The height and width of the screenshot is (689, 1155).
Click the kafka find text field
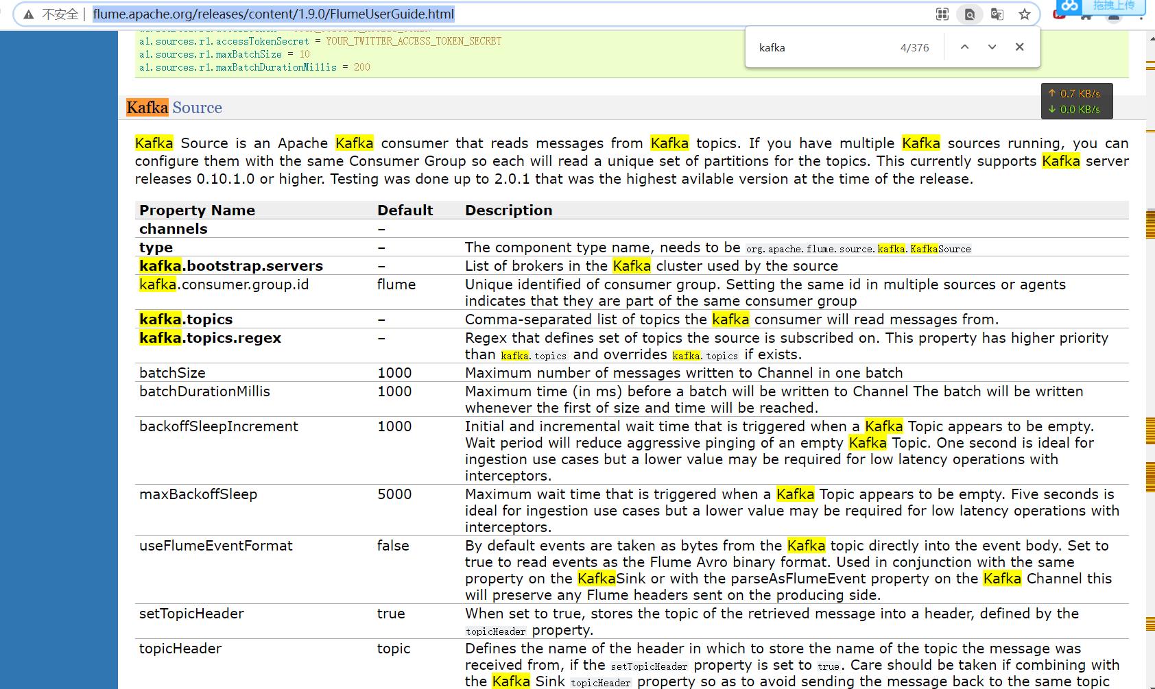(x=823, y=47)
